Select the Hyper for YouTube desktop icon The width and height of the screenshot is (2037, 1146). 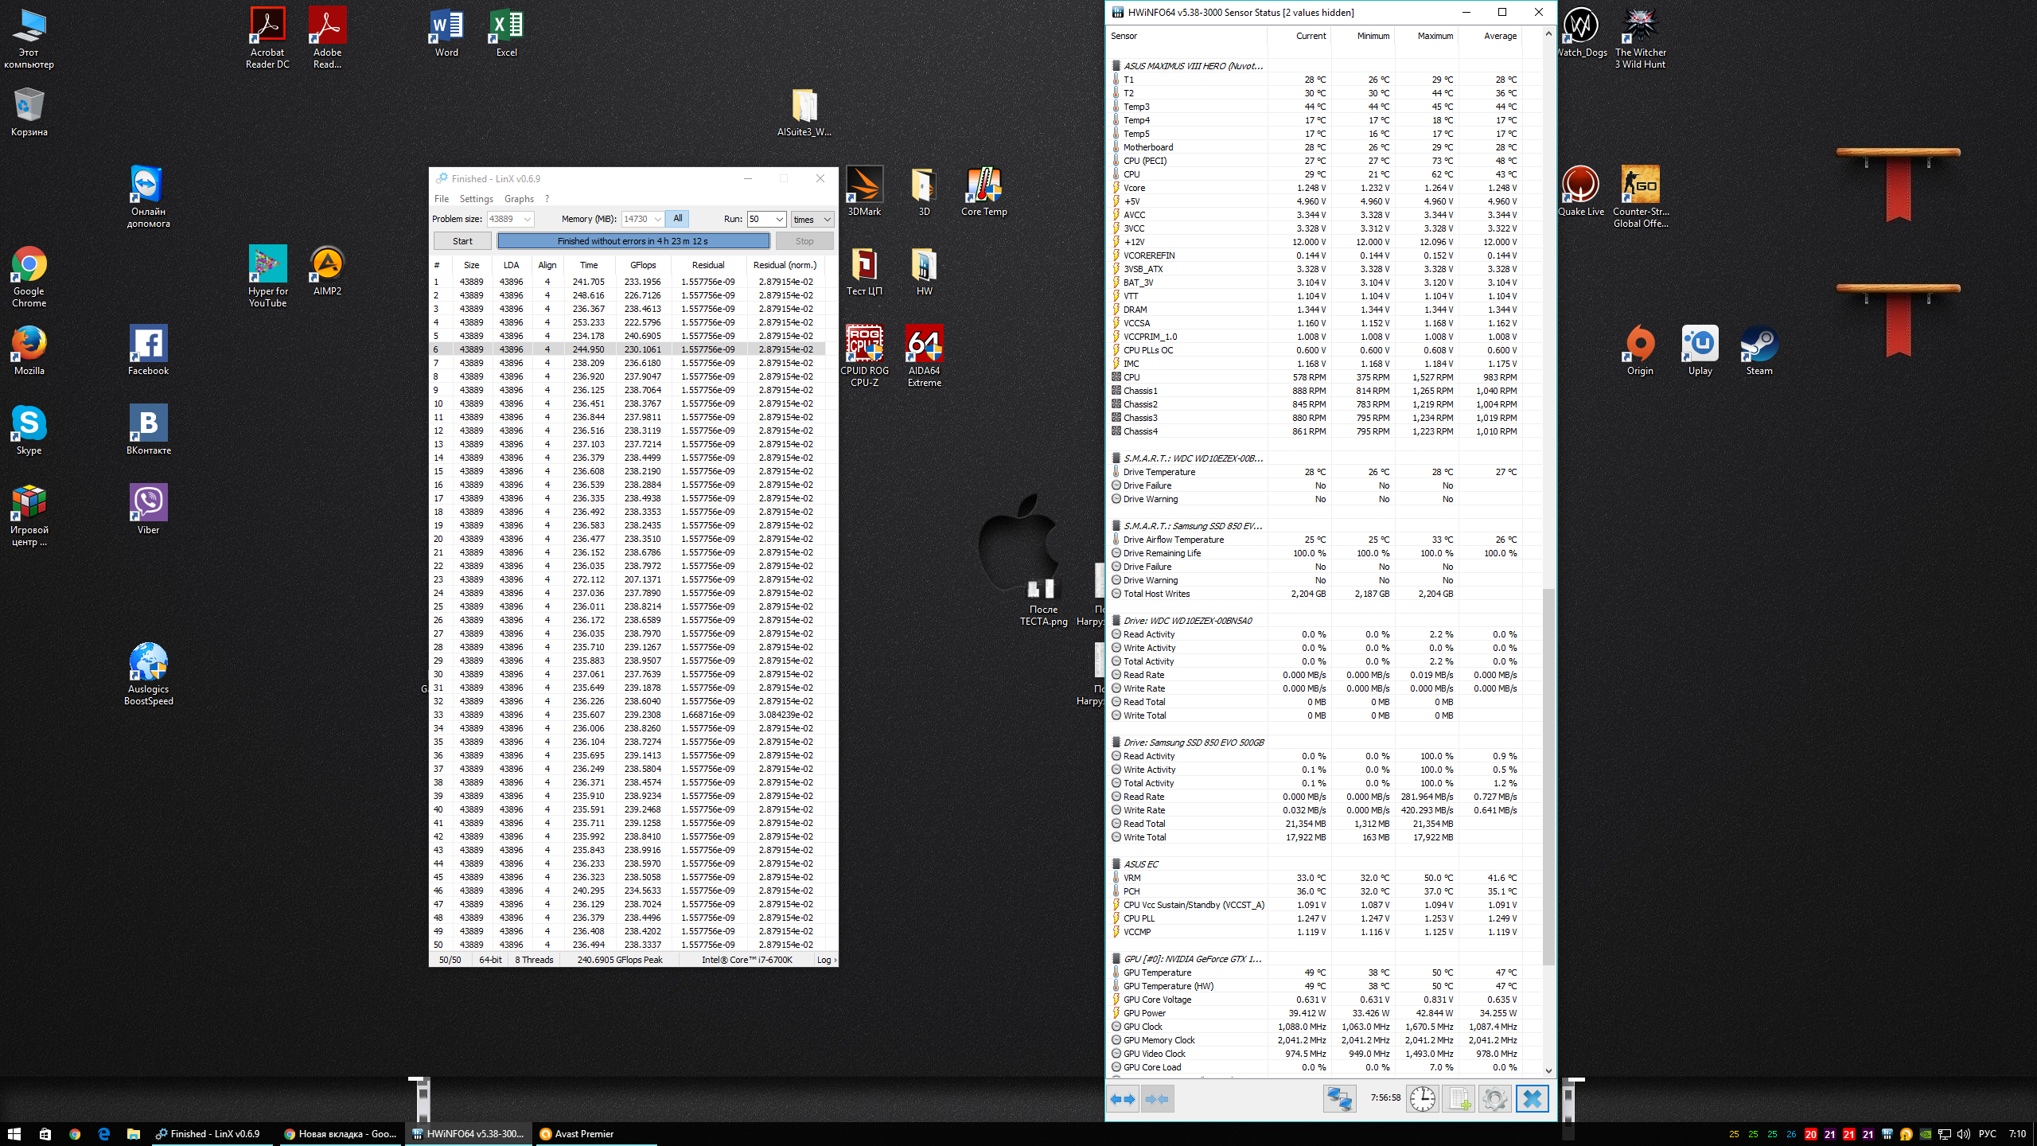pyautogui.click(x=267, y=276)
